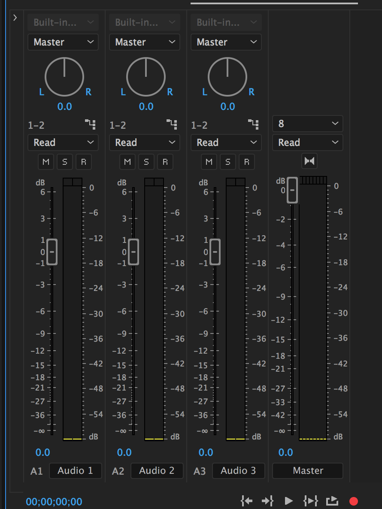
Task: Open the Master track channel count dropdown
Action: (x=308, y=124)
